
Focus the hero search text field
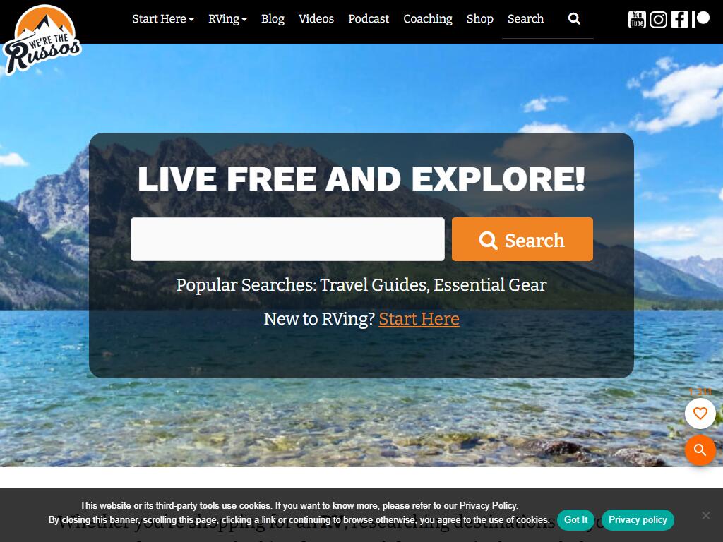coord(287,239)
